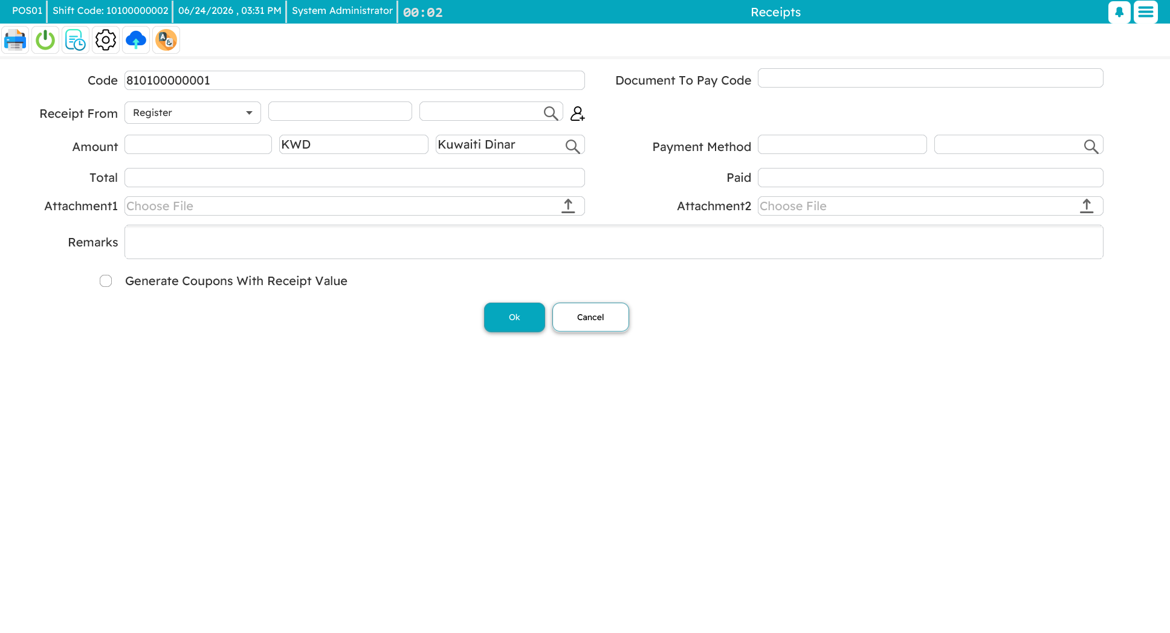The height and width of the screenshot is (633, 1170).
Task: Click the green power icon
Action: tap(45, 40)
